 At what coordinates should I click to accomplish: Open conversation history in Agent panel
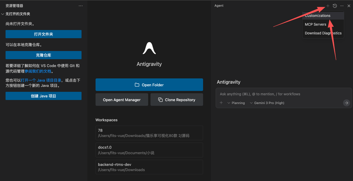[x=335, y=6]
